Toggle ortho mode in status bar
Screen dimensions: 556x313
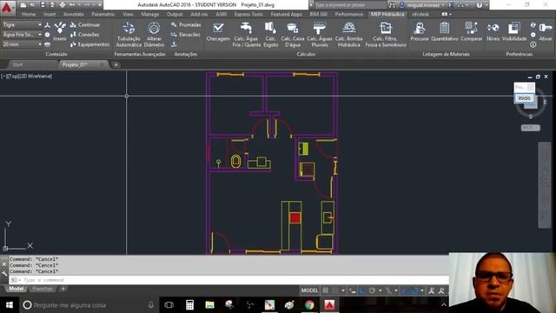coord(362,290)
